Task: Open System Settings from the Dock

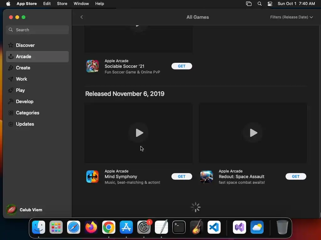Action: coord(144,227)
